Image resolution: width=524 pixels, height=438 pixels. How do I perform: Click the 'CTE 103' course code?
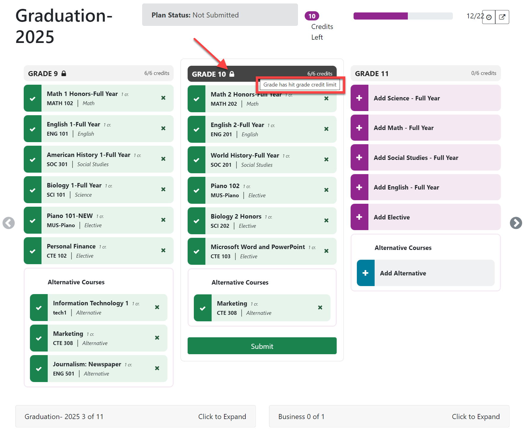(x=221, y=256)
